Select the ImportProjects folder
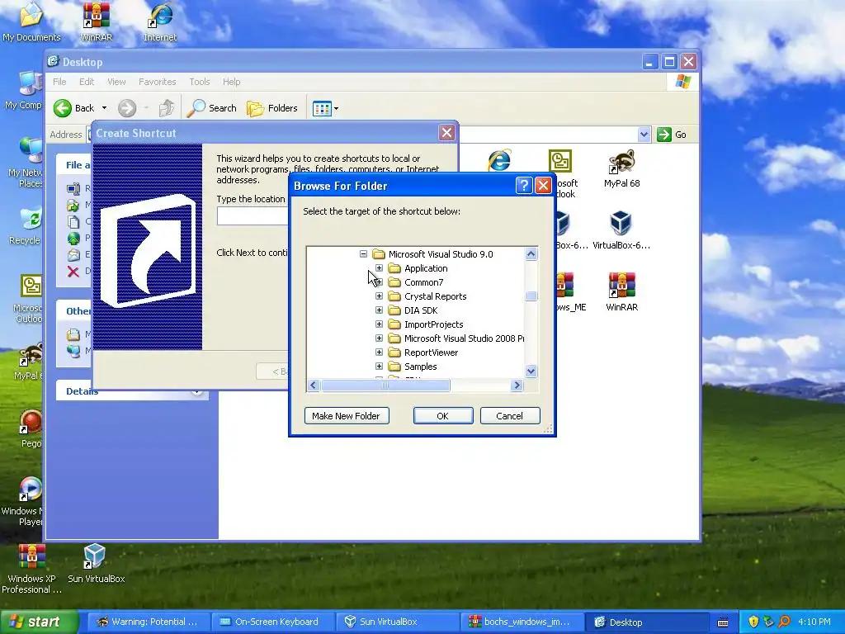The image size is (845, 634). [x=434, y=324]
